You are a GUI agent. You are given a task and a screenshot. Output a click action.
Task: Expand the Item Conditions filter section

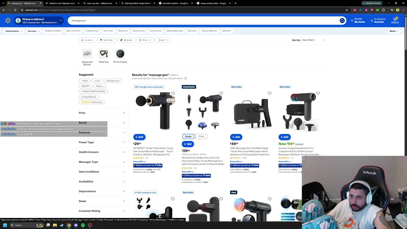[102, 172]
